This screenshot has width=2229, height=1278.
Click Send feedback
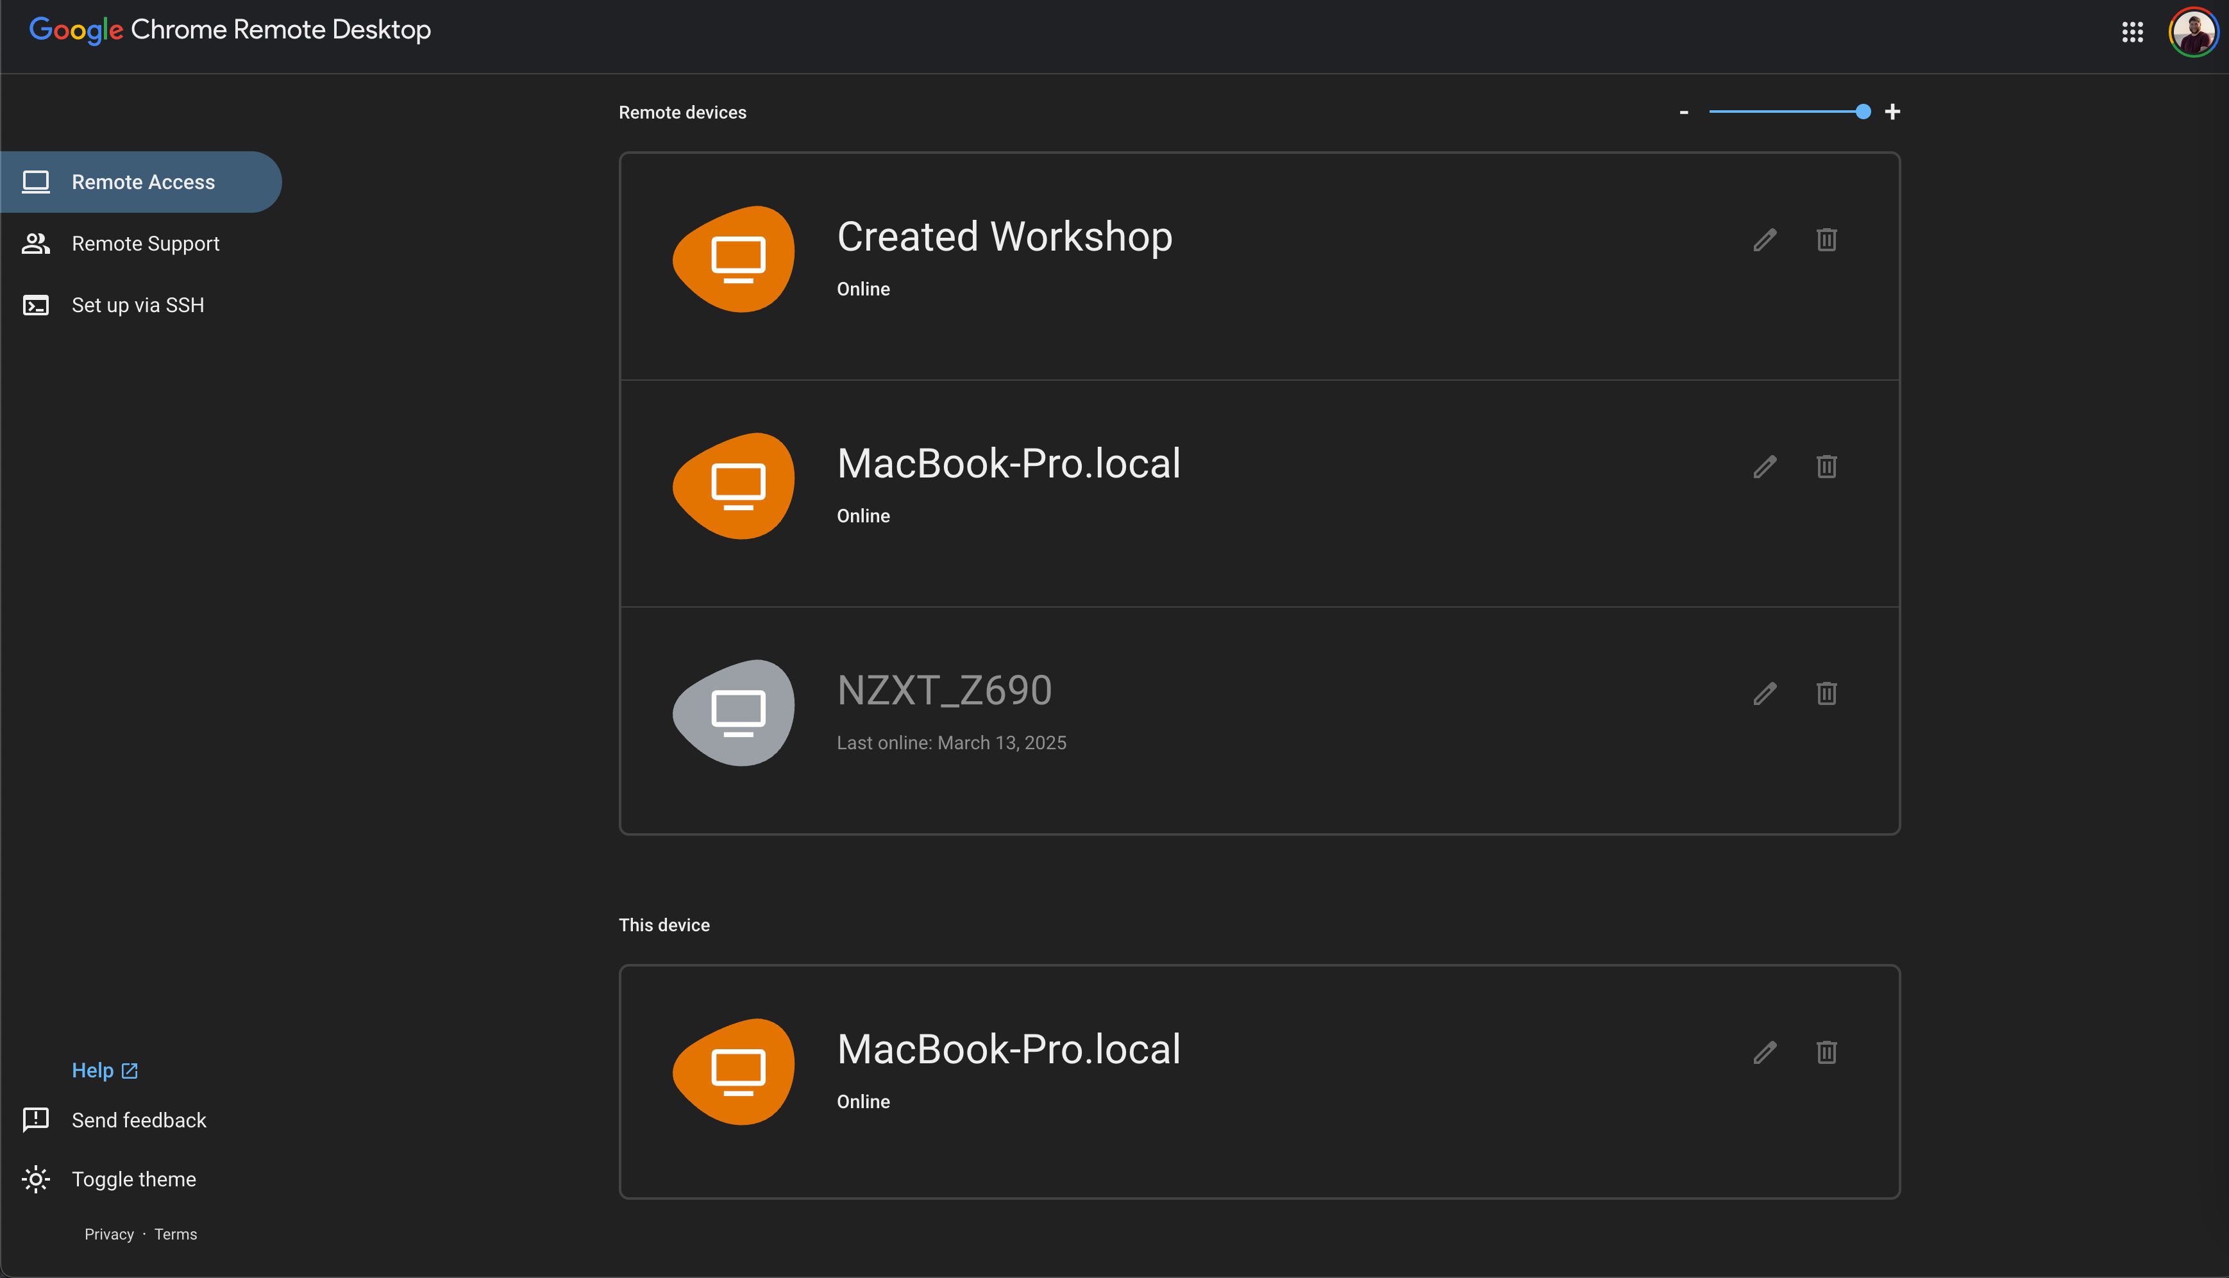pyautogui.click(x=138, y=1120)
